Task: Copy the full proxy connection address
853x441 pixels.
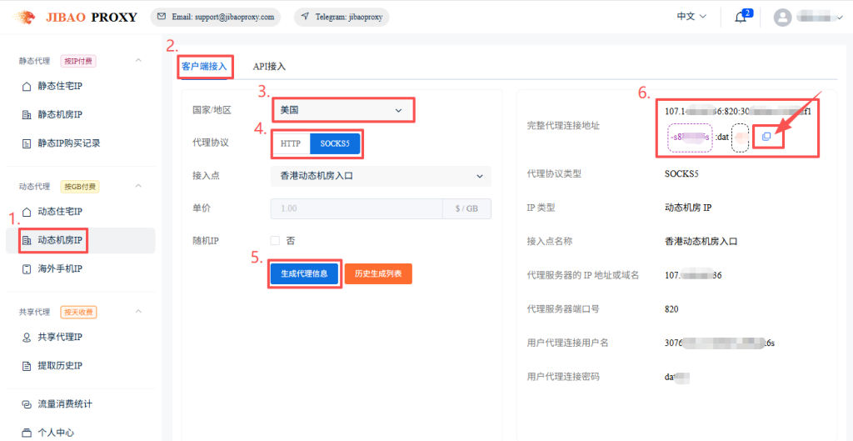Action: (x=766, y=137)
